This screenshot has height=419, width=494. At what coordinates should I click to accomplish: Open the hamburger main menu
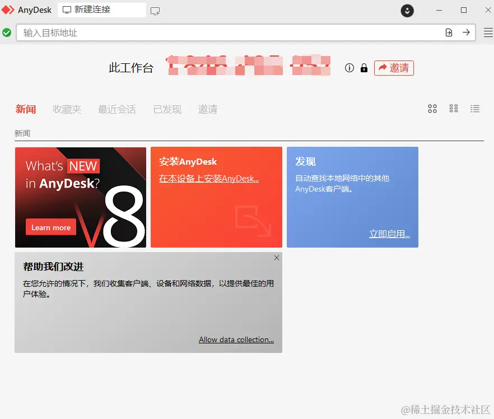coord(488,32)
